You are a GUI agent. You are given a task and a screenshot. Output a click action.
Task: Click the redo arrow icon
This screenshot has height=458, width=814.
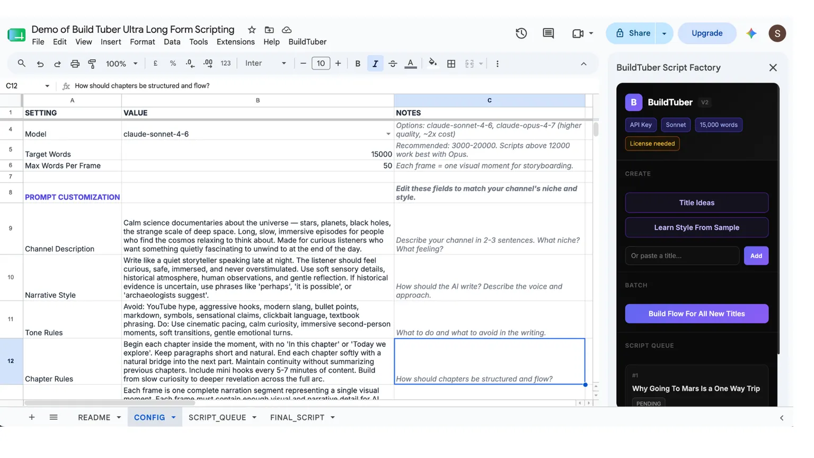(57, 64)
